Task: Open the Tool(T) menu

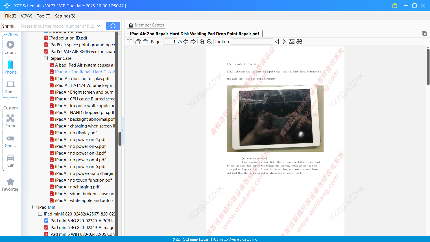Action: coord(44,16)
